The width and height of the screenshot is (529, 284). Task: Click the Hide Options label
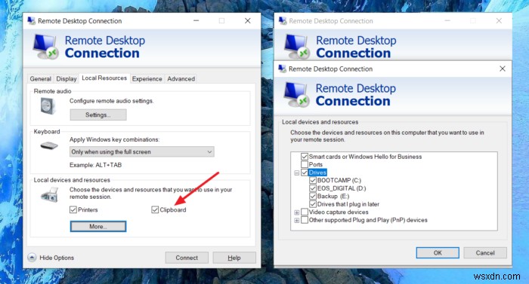(x=57, y=258)
